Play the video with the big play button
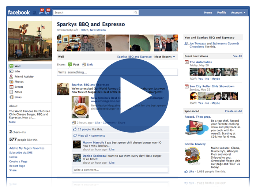256x190 pixels. (131, 95)
